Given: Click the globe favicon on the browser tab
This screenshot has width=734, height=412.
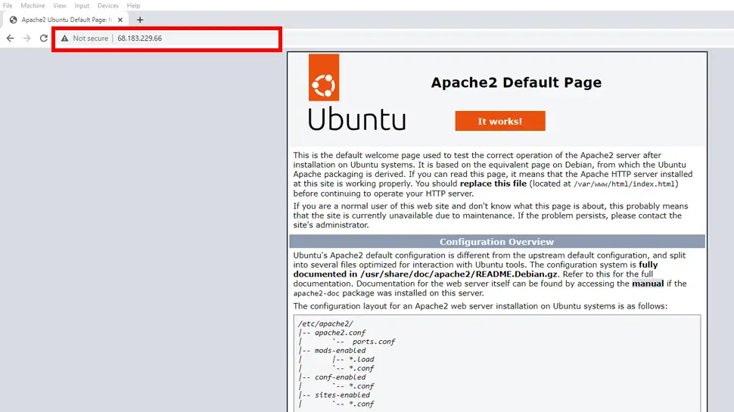Looking at the screenshot, I should (13, 20).
